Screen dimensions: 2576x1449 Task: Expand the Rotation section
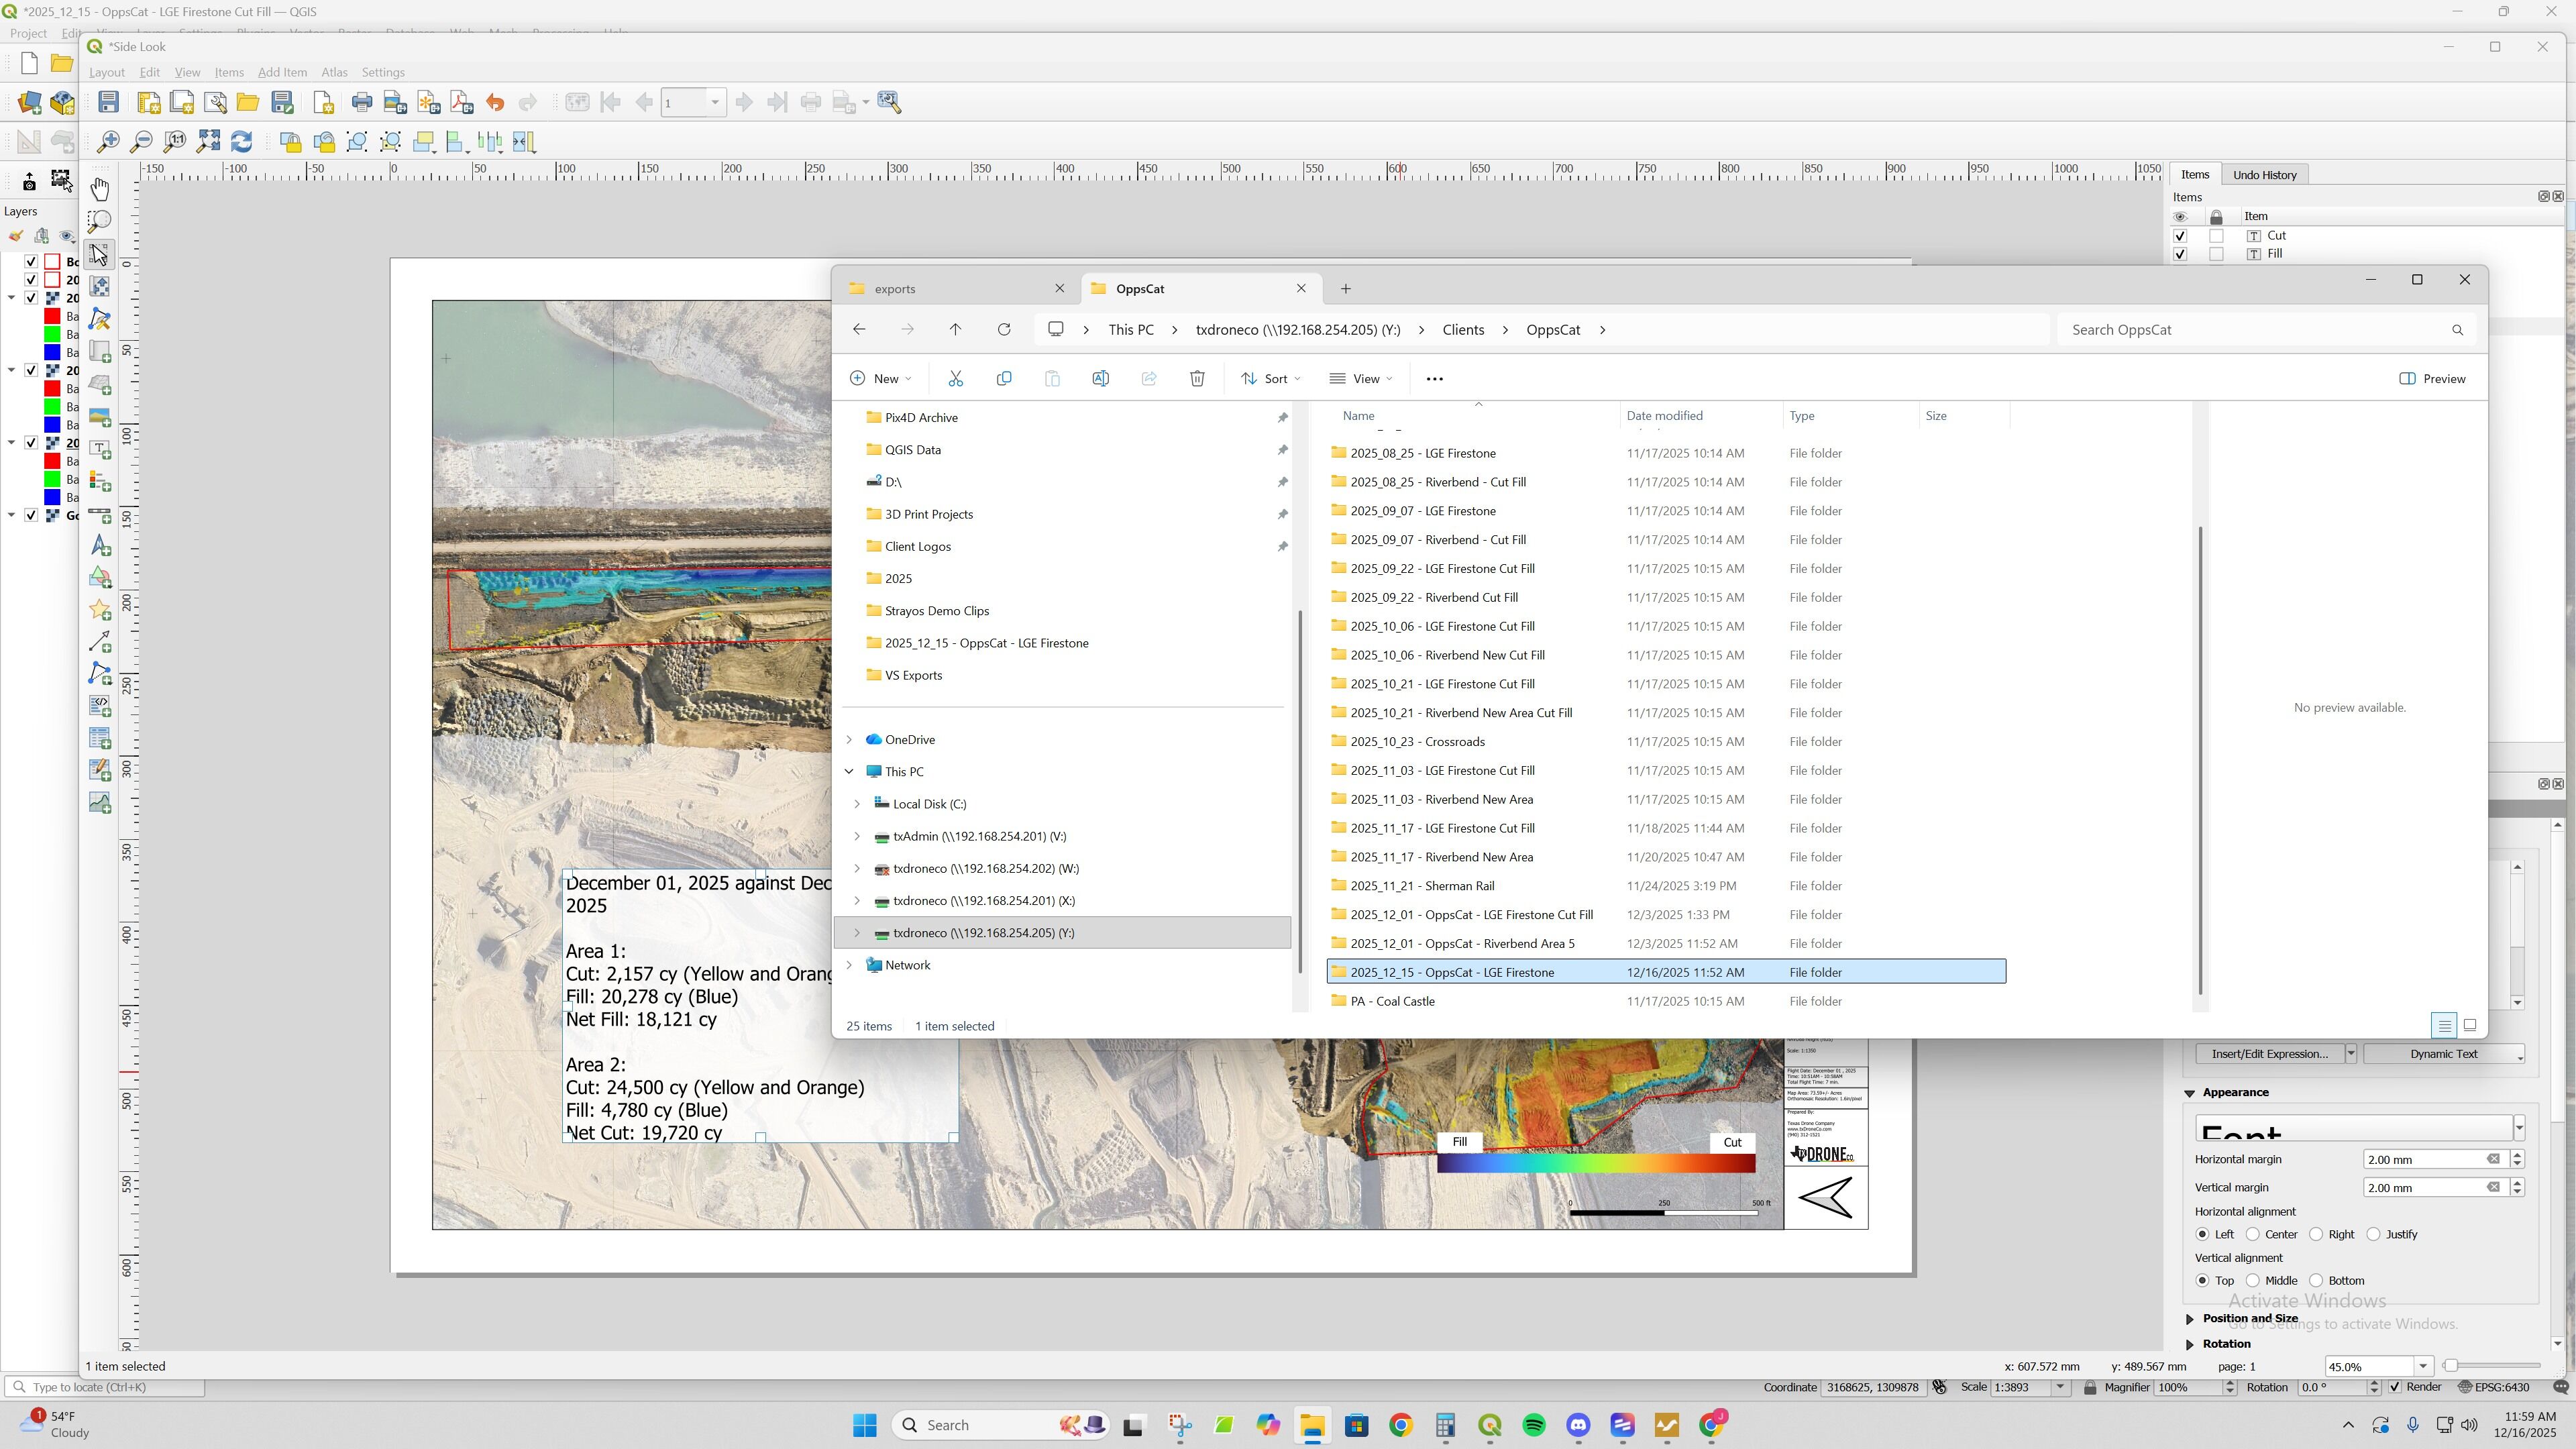tap(2190, 1344)
